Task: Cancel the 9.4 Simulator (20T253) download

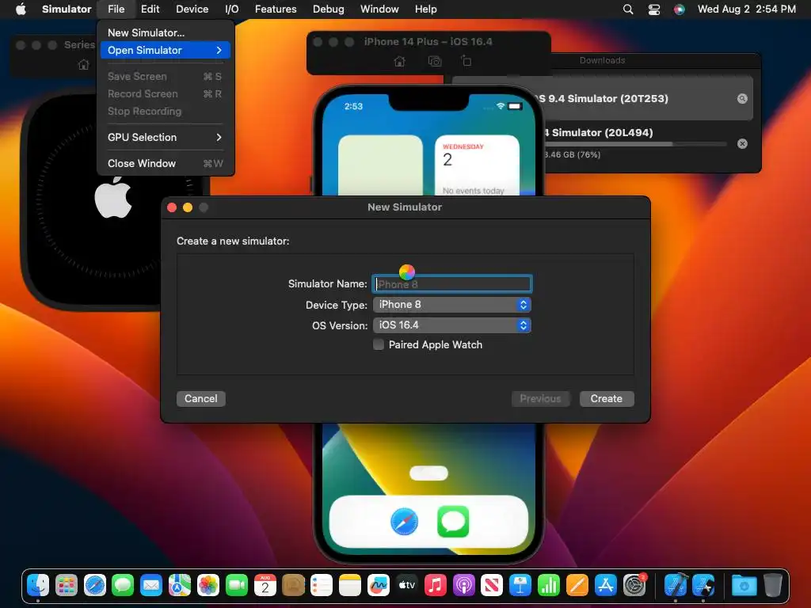Action: tap(742, 99)
